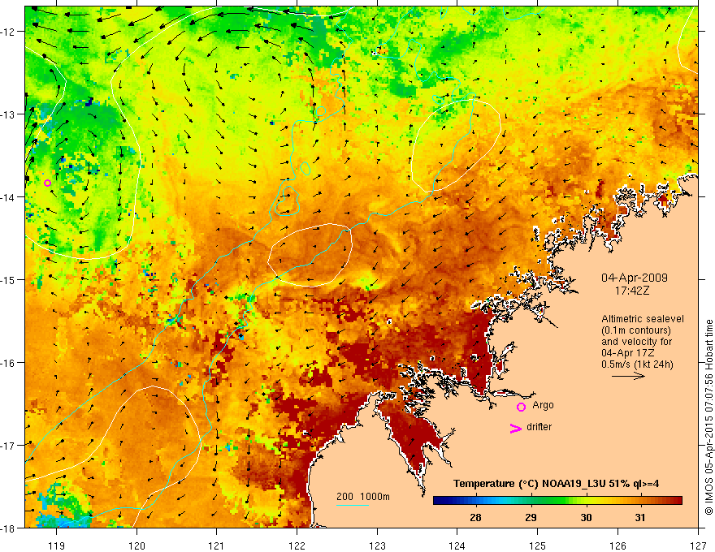Screen dimensions: 715x552
Task: Click the latitude axis label -12
Action: pyautogui.click(x=9, y=32)
